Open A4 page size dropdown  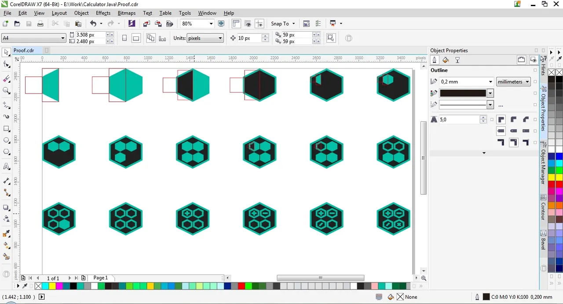(x=63, y=38)
